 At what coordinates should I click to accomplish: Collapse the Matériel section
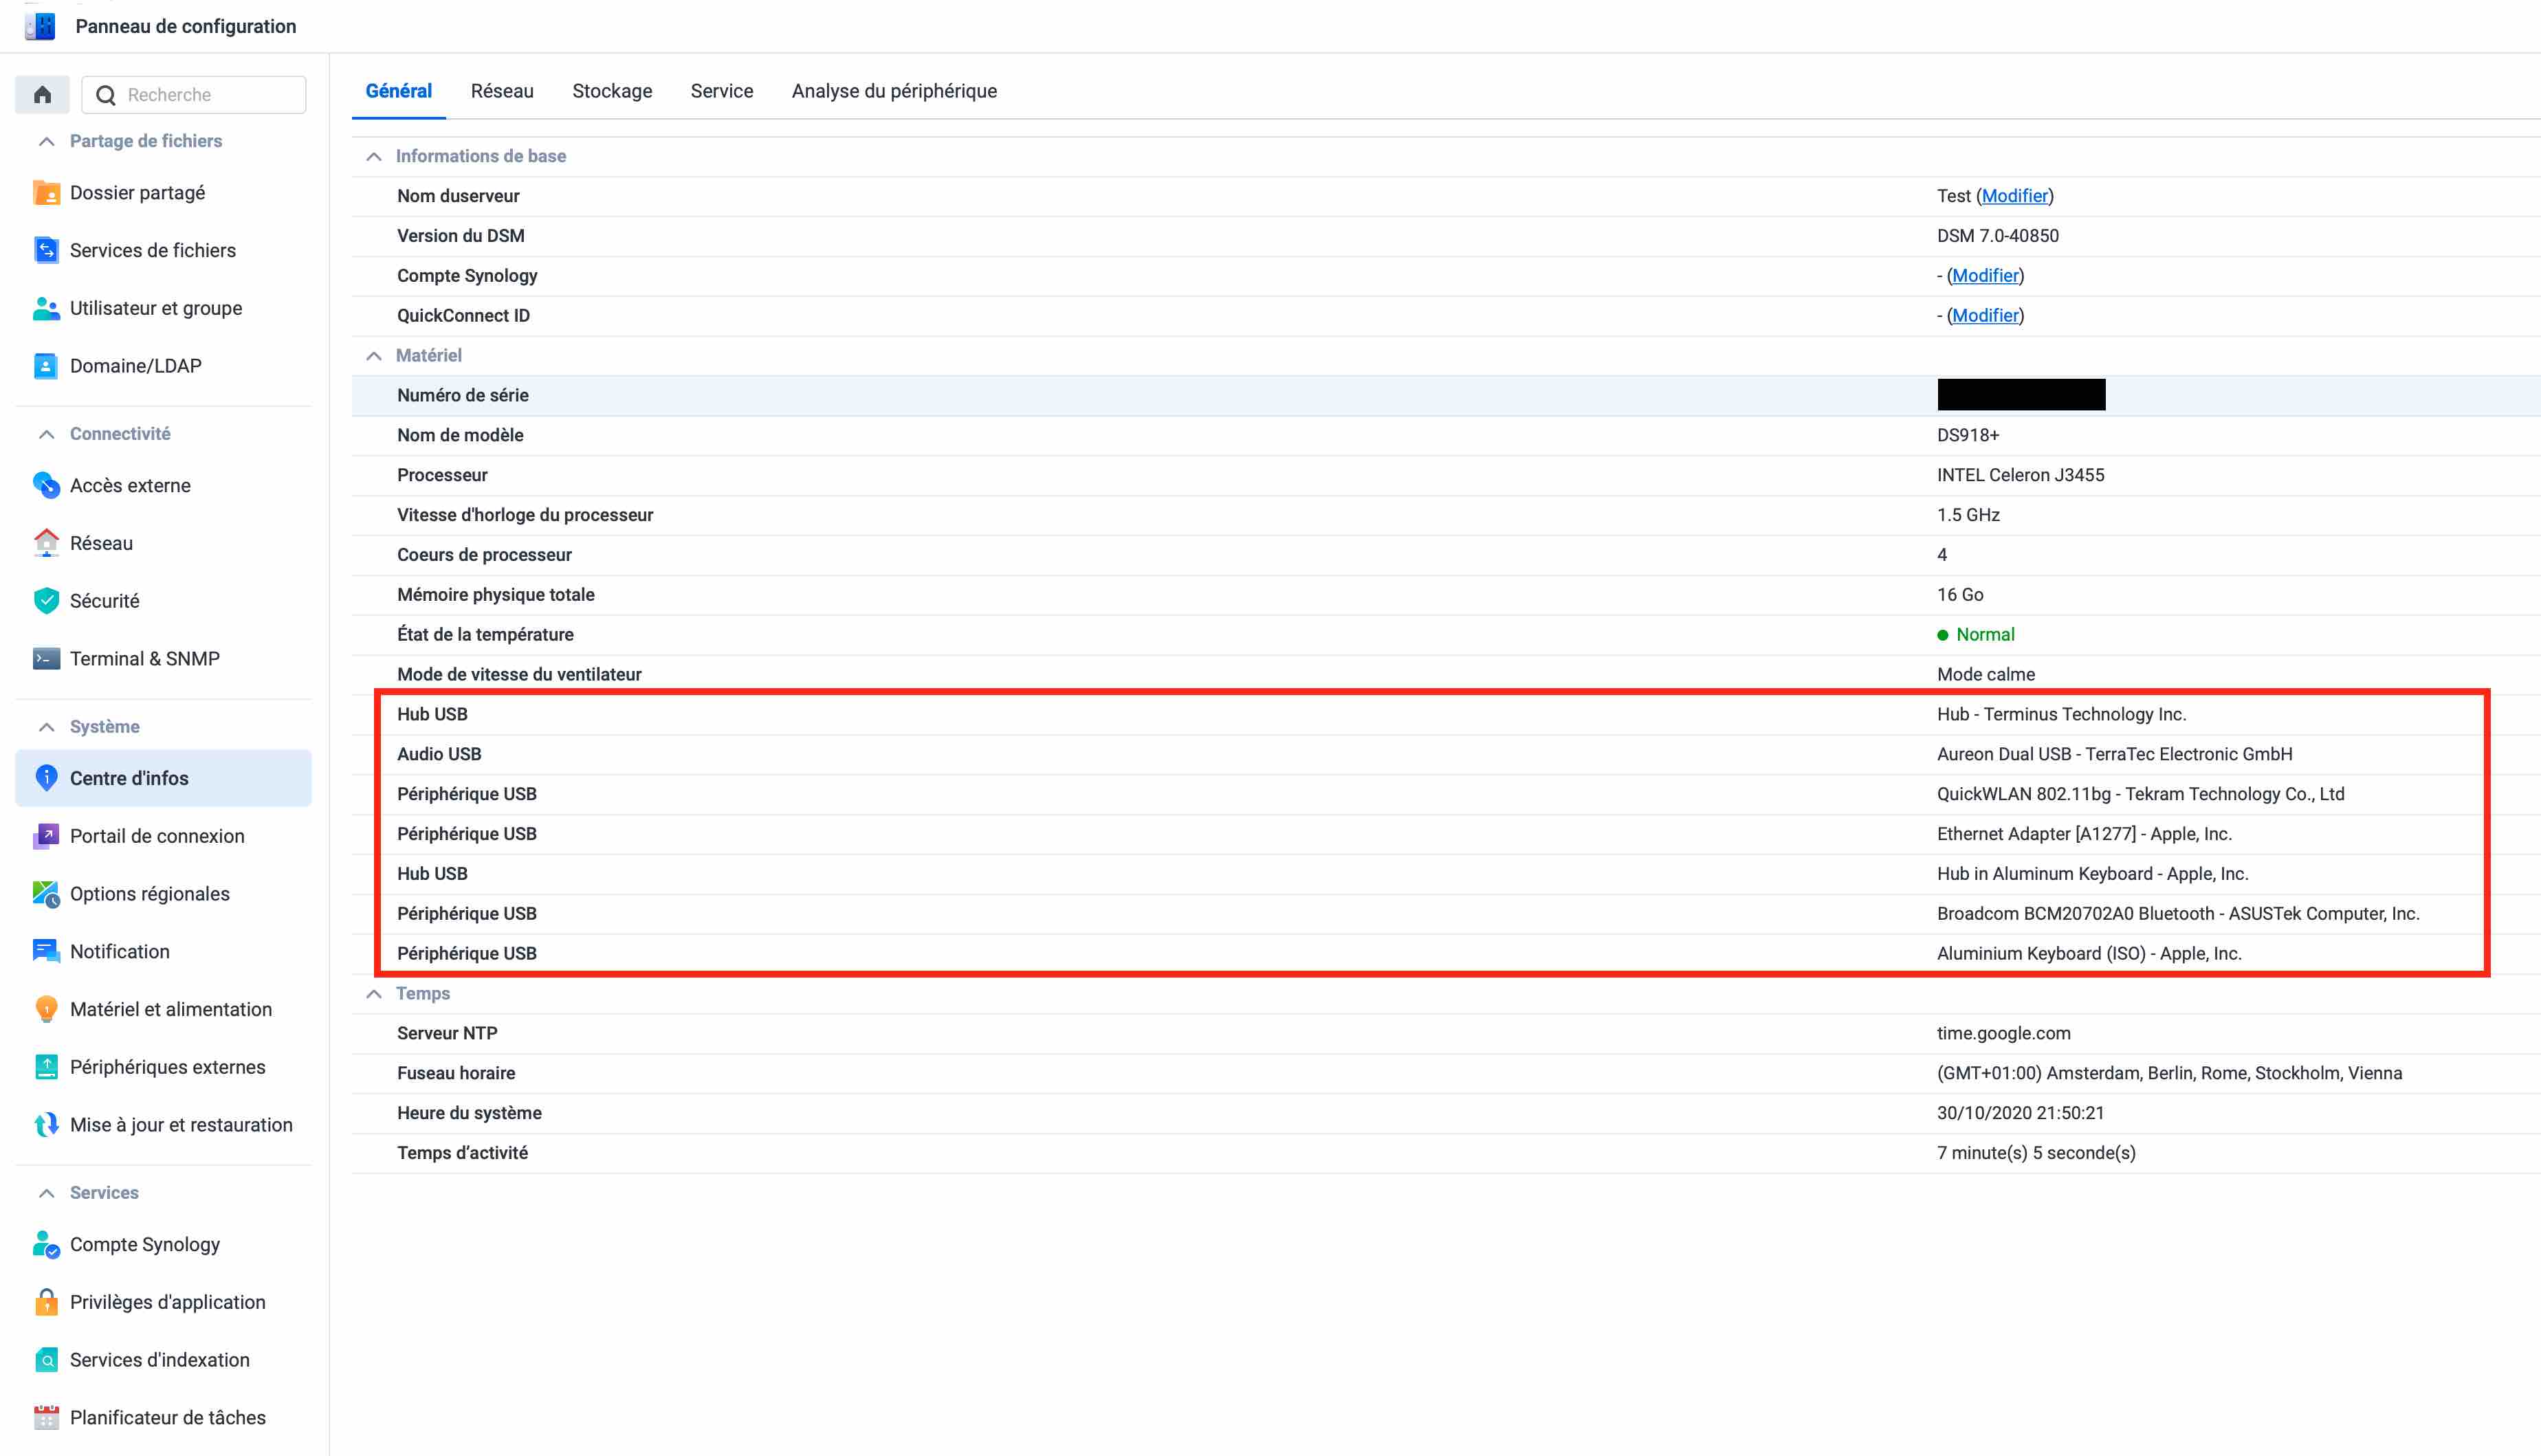click(374, 356)
